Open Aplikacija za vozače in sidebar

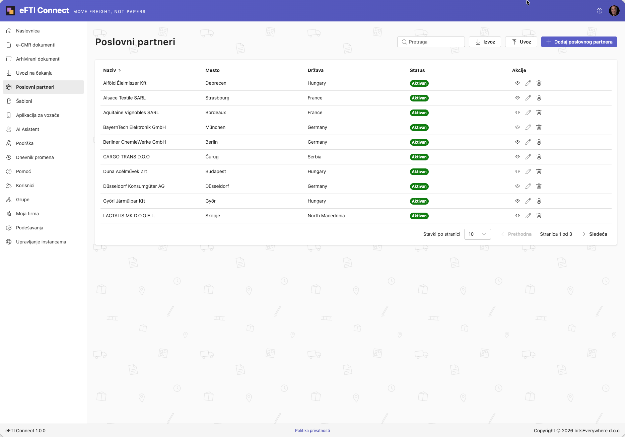pyautogui.click(x=43, y=115)
